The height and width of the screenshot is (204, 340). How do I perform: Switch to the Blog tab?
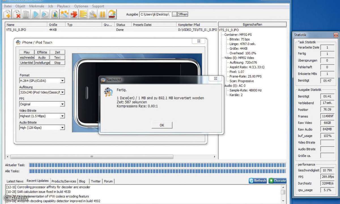(82, 181)
